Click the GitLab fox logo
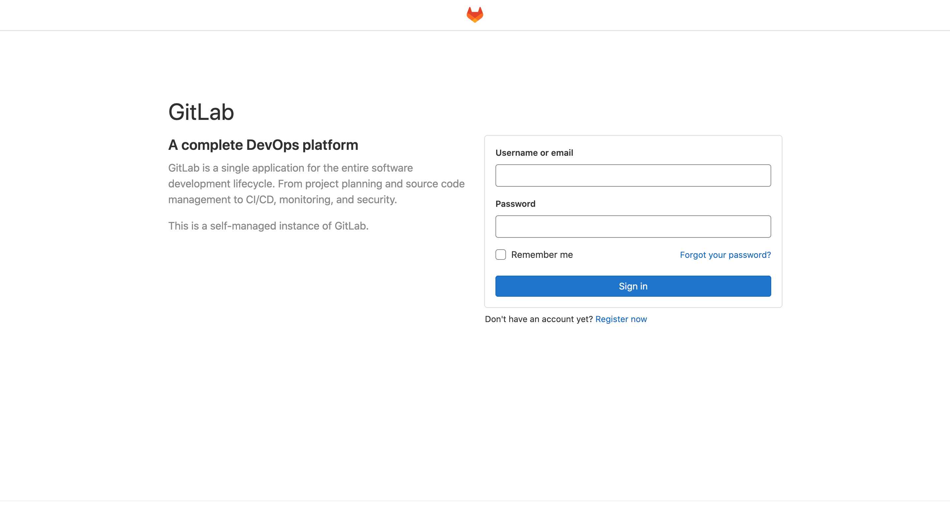950x519 pixels. coord(475,15)
